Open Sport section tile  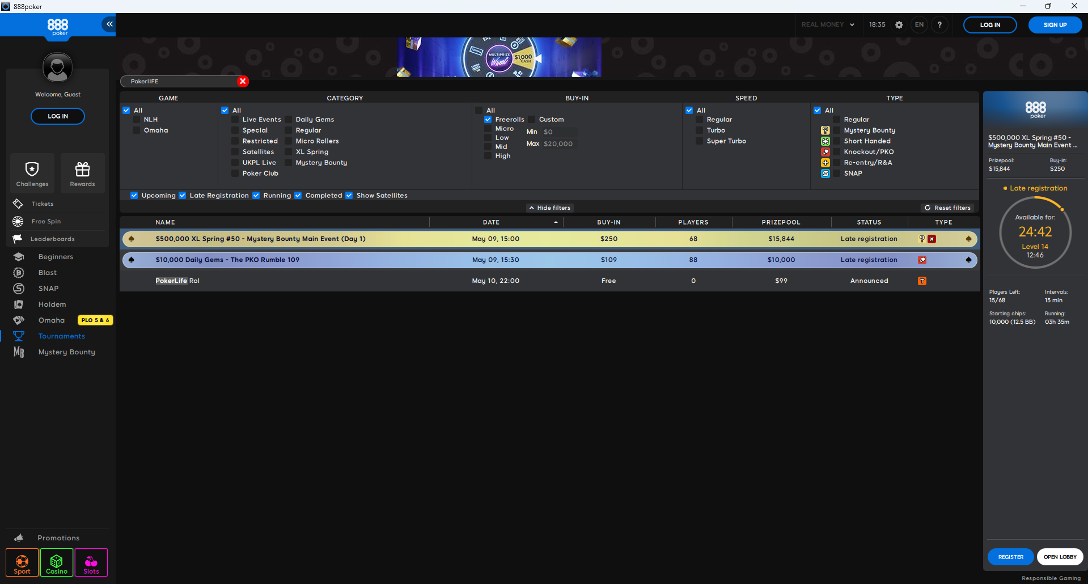tap(22, 562)
